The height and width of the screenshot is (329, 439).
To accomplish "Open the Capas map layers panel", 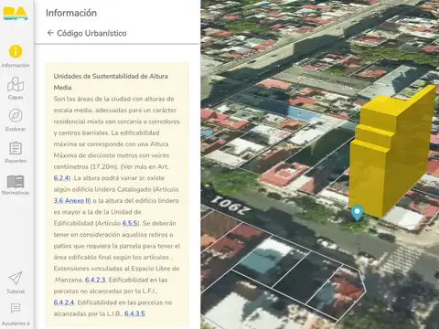I will pyautogui.click(x=16, y=89).
